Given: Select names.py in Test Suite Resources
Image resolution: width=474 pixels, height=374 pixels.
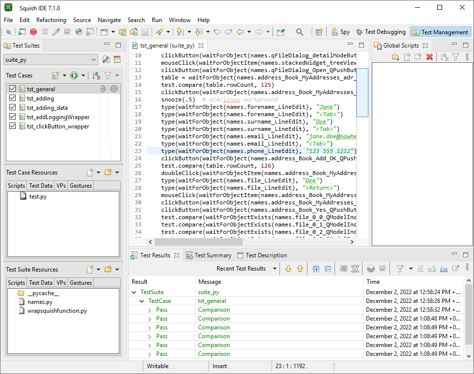Looking at the screenshot, I should click(x=40, y=302).
